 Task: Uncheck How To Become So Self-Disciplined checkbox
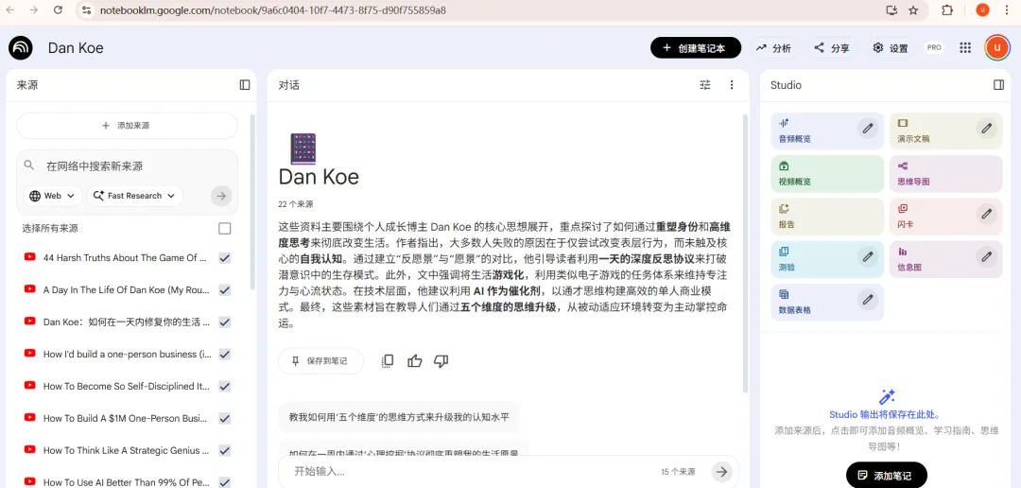point(225,387)
